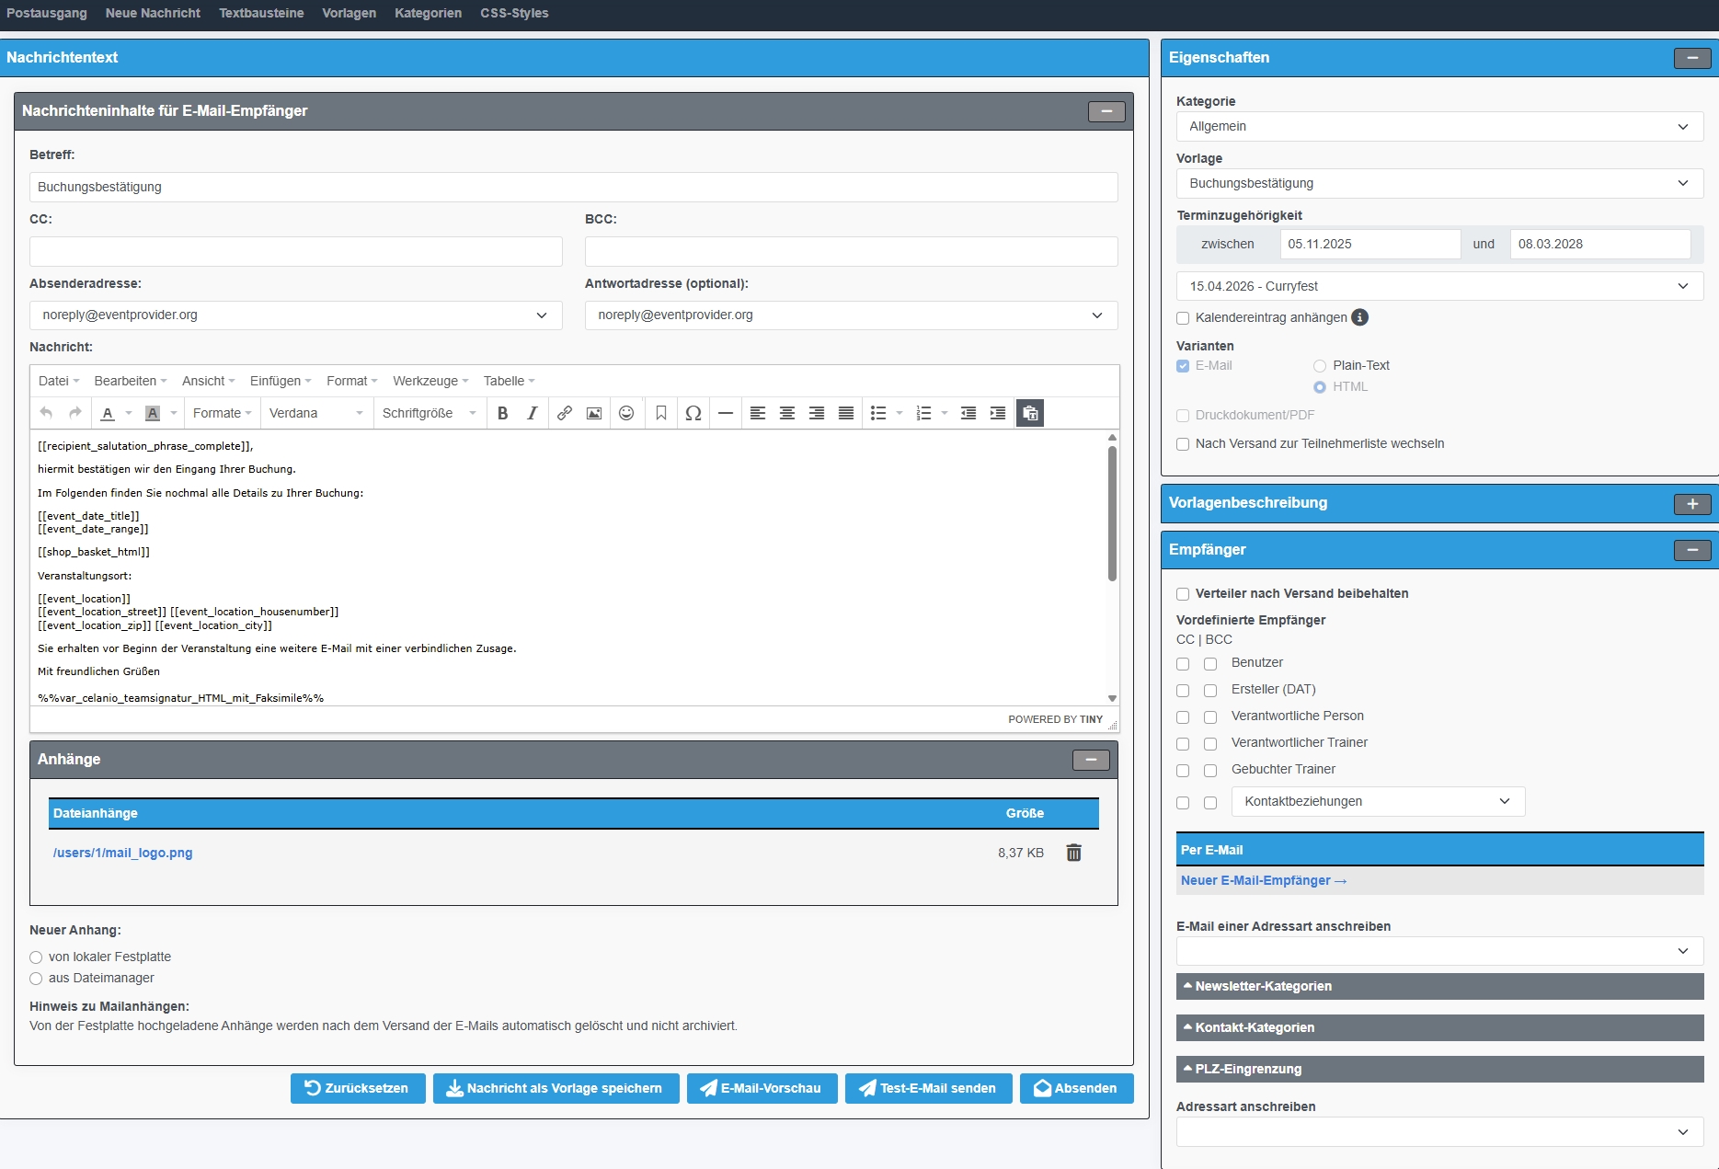This screenshot has height=1169, width=1719.
Task: Align text right
Action: pyautogui.click(x=817, y=413)
